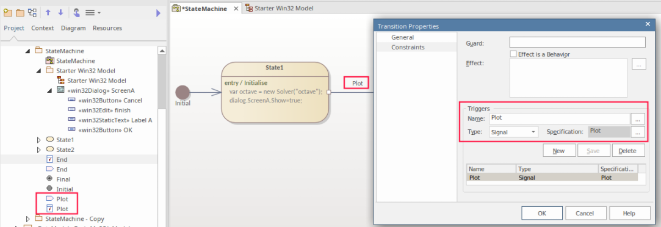Screen dimensions: 661x227
Task: Expand the StateMachine - Copy package
Action: (x=28, y=219)
